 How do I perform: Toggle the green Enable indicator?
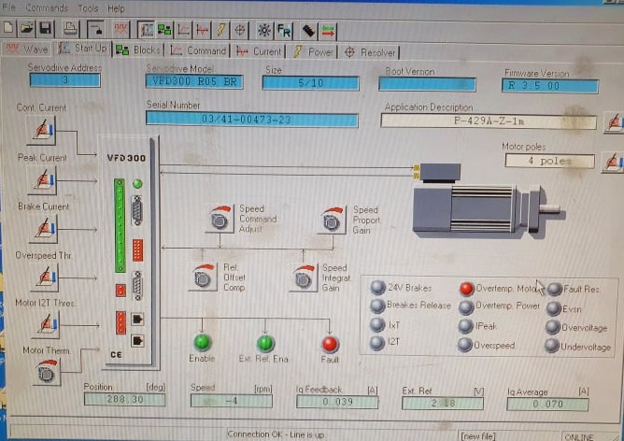[202, 342]
